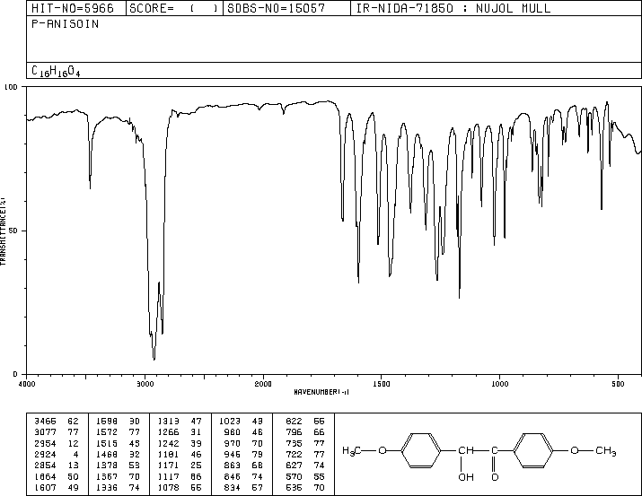Click the HIT-NO=5966 header field

tap(72, 8)
